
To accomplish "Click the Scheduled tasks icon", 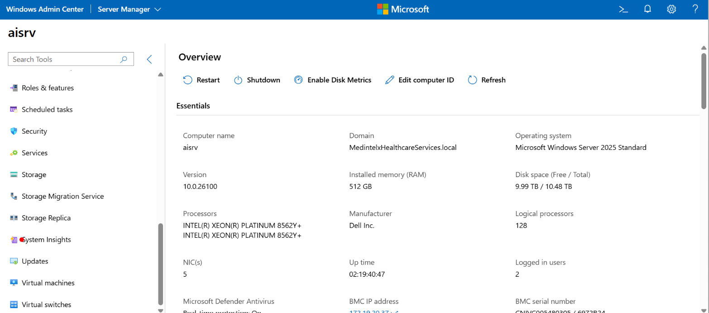I will click(x=14, y=110).
